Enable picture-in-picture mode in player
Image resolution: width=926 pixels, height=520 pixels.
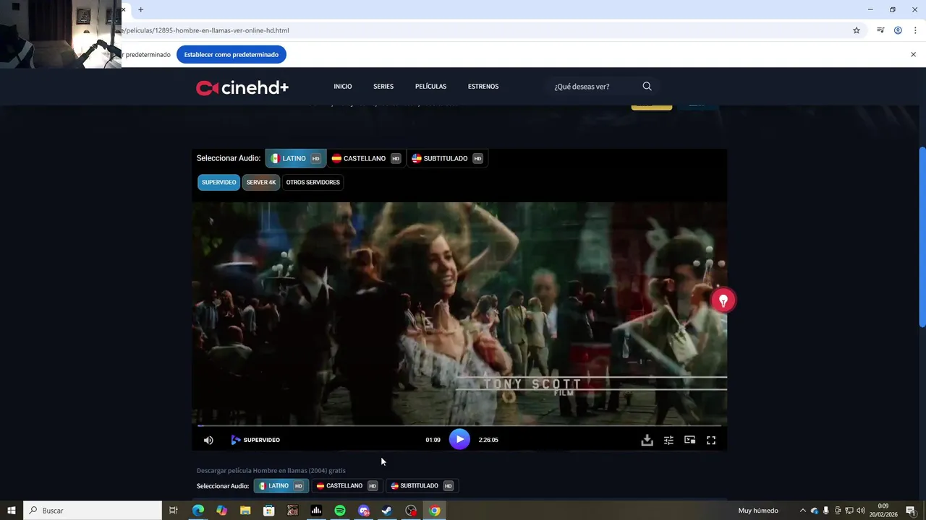click(x=690, y=440)
